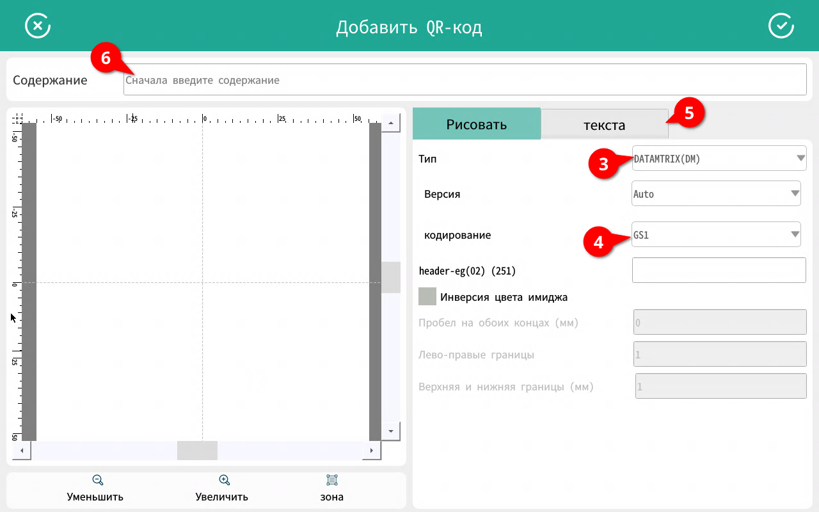819x512 pixels.
Task: Click the canvas scroll up arrow
Action: tap(390, 123)
